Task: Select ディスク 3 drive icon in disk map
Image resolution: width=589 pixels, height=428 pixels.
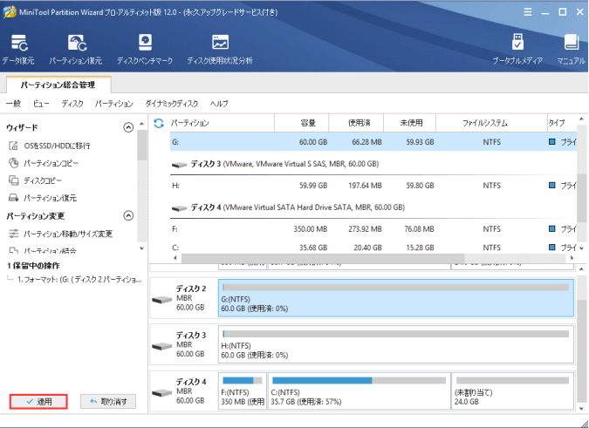Action: [x=162, y=346]
